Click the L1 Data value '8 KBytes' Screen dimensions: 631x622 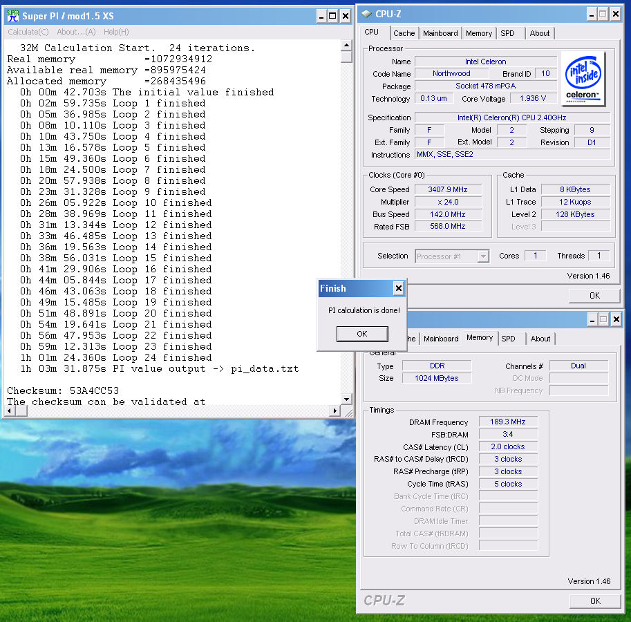tap(576, 189)
